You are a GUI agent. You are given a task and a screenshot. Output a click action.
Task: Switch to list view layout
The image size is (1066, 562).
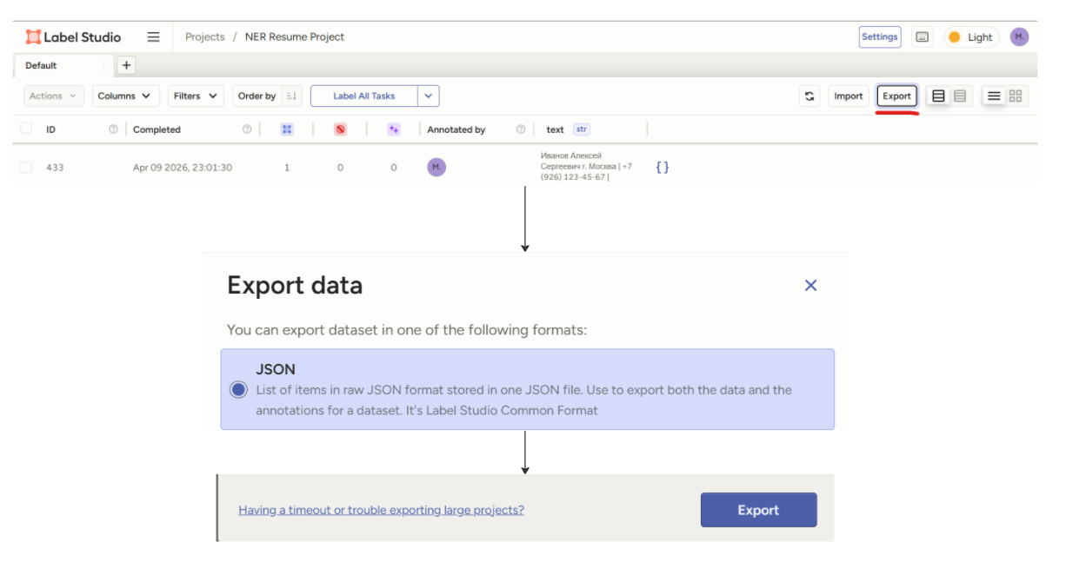click(x=994, y=96)
